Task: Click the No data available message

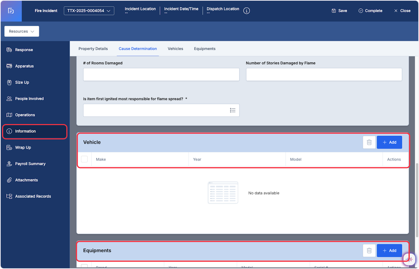Action: pos(264,193)
